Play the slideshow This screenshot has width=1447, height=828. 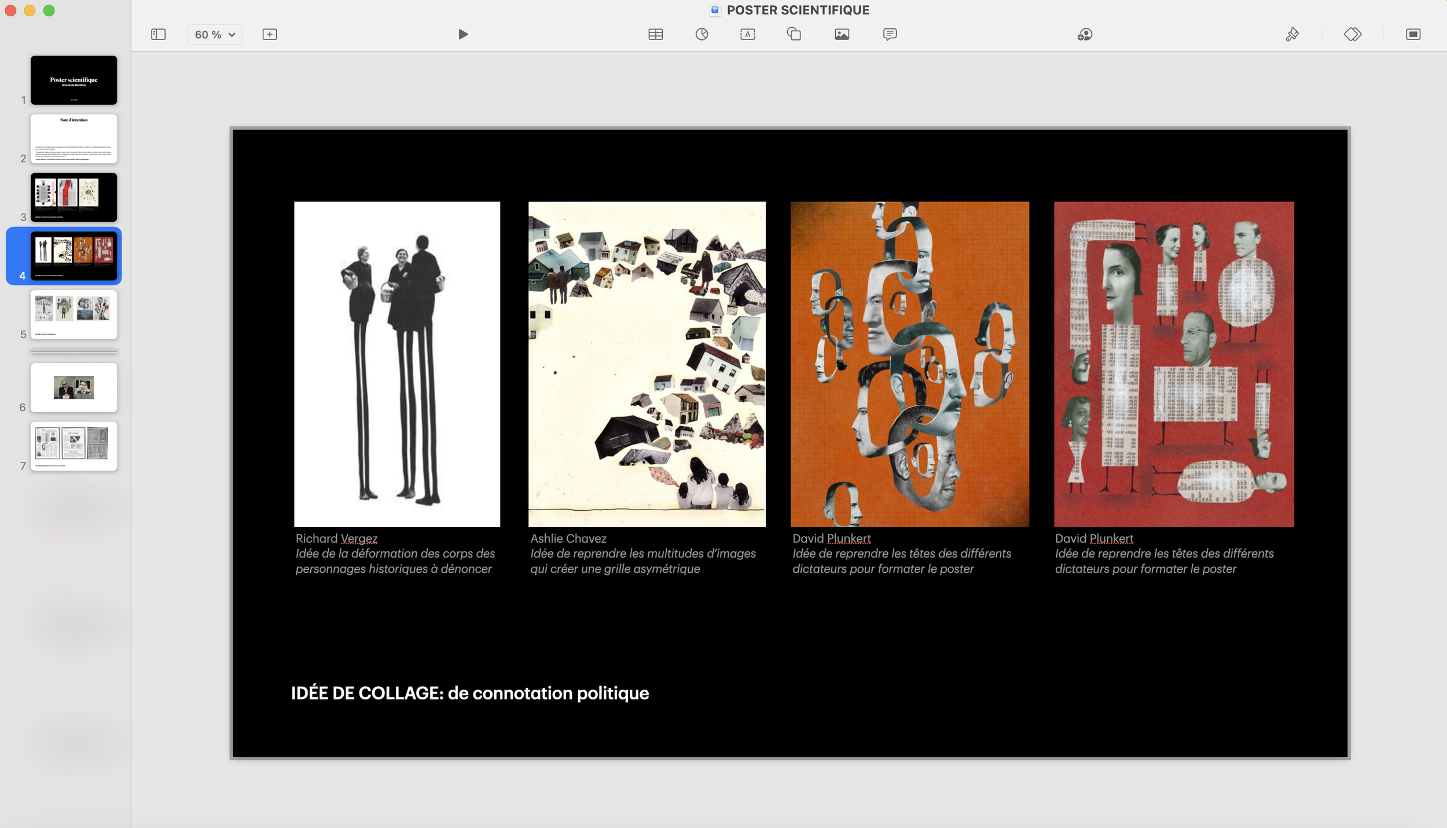point(463,34)
